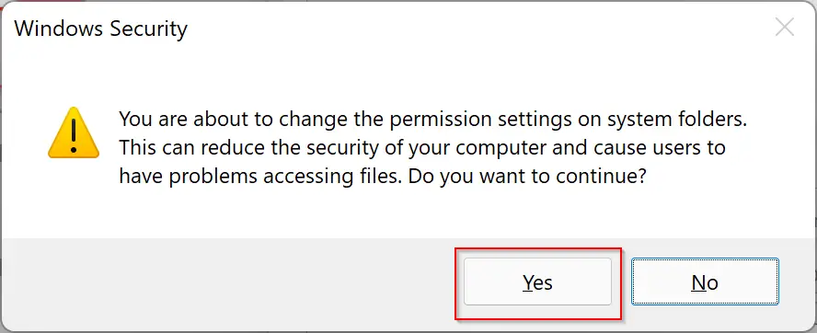
Task: Click the Yes button highlighted in red
Action: tap(537, 281)
